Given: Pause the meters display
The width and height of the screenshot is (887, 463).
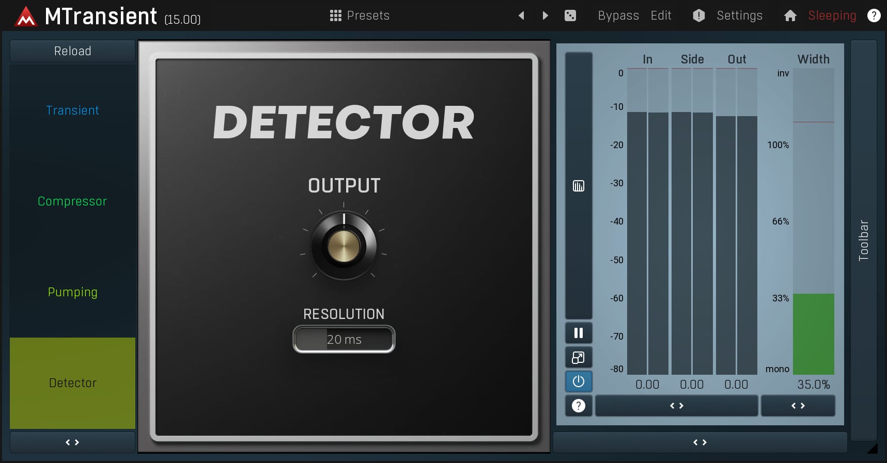Looking at the screenshot, I should pos(579,333).
